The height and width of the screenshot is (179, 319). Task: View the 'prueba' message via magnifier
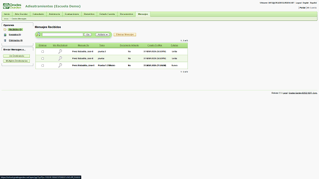pos(60,59)
